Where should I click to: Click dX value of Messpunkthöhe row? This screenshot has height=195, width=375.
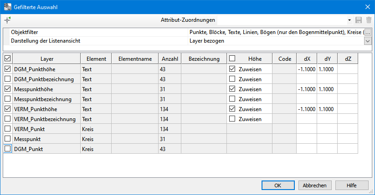tap(306, 89)
